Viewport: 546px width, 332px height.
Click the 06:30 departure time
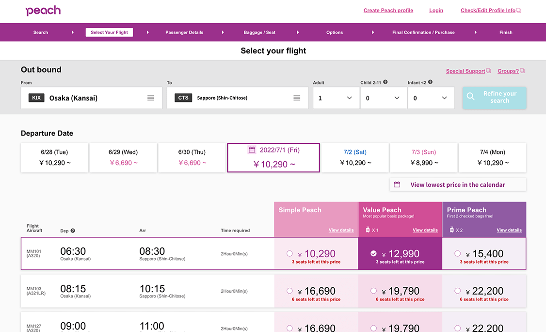(x=73, y=251)
